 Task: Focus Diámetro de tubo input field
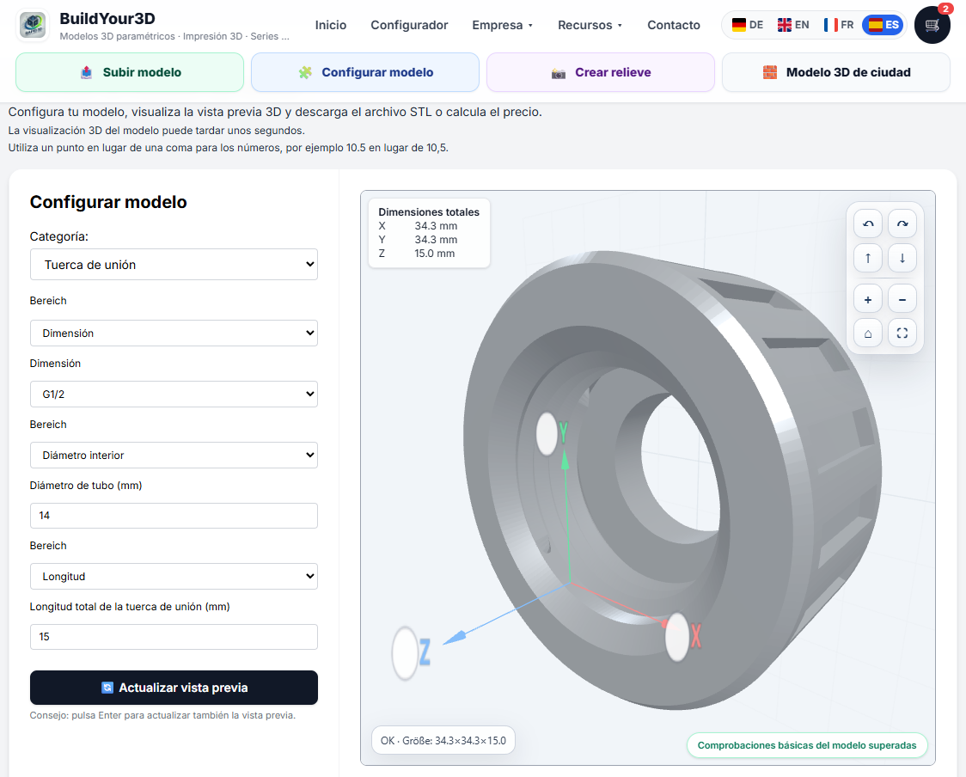pyautogui.click(x=174, y=516)
